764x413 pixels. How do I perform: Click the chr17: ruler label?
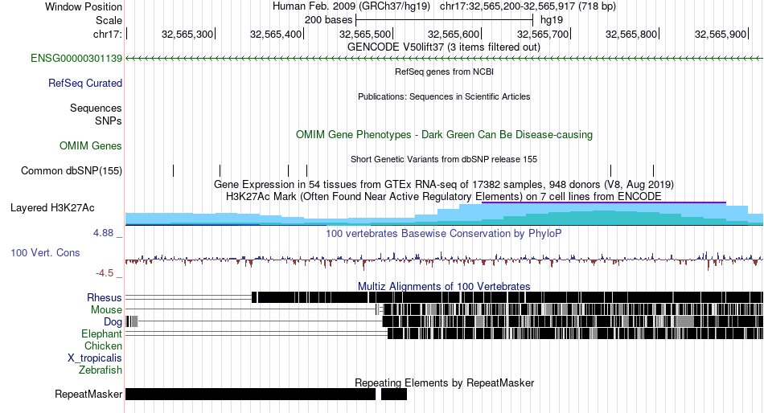tap(107, 34)
